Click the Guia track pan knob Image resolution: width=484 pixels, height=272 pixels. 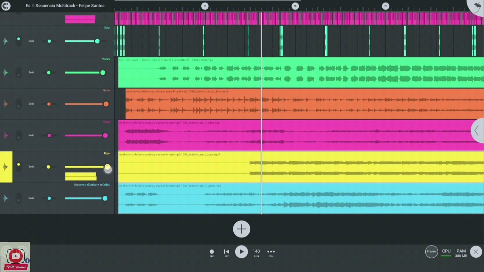pyautogui.click(x=49, y=41)
